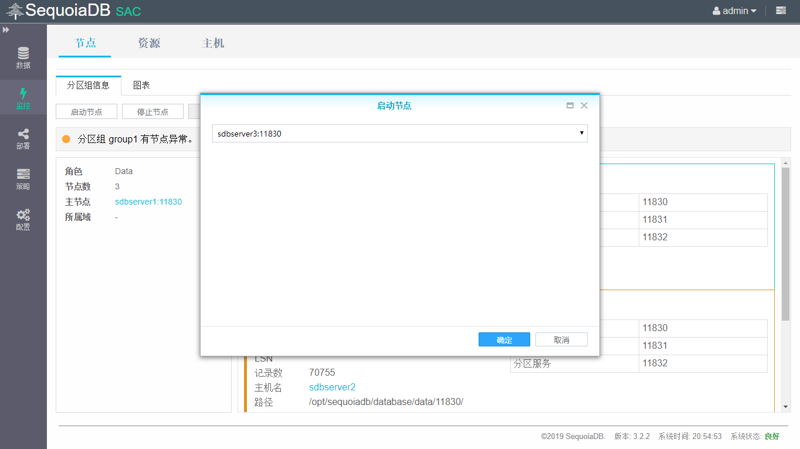Close the 启动节点 dialog
This screenshot has width=800, height=449.
pyautogui.click(x=584, y=106)
